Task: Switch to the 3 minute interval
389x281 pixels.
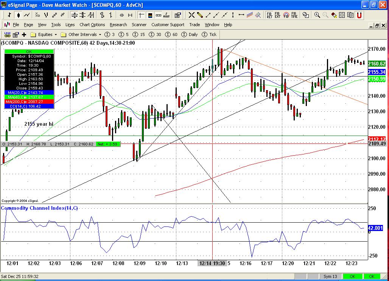Action: tap(110, 34)
